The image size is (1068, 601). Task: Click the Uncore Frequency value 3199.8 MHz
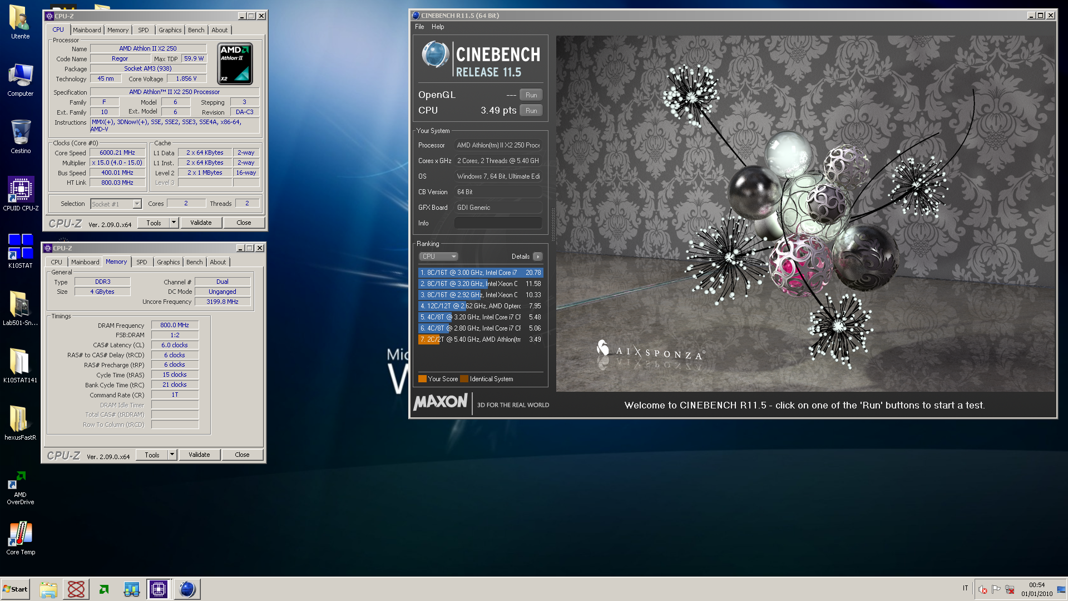(222, 302)
